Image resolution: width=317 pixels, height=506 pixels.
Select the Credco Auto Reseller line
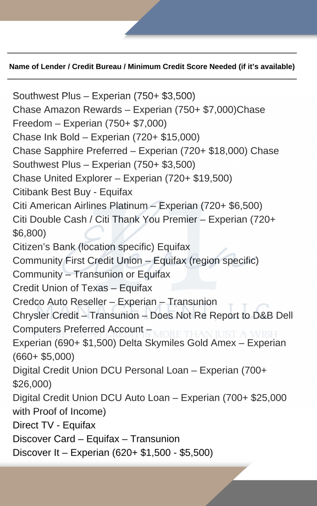pos(115,302)
